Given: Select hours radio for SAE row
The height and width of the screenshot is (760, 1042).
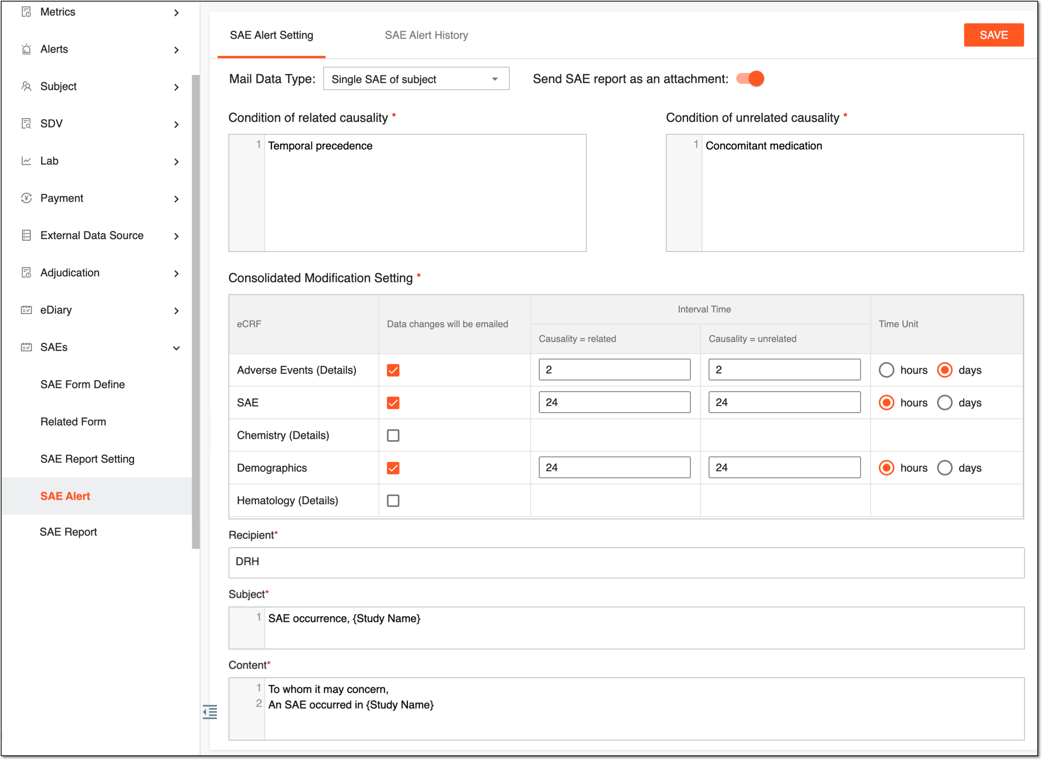Looking at the screenshot, I should (887, 403).
